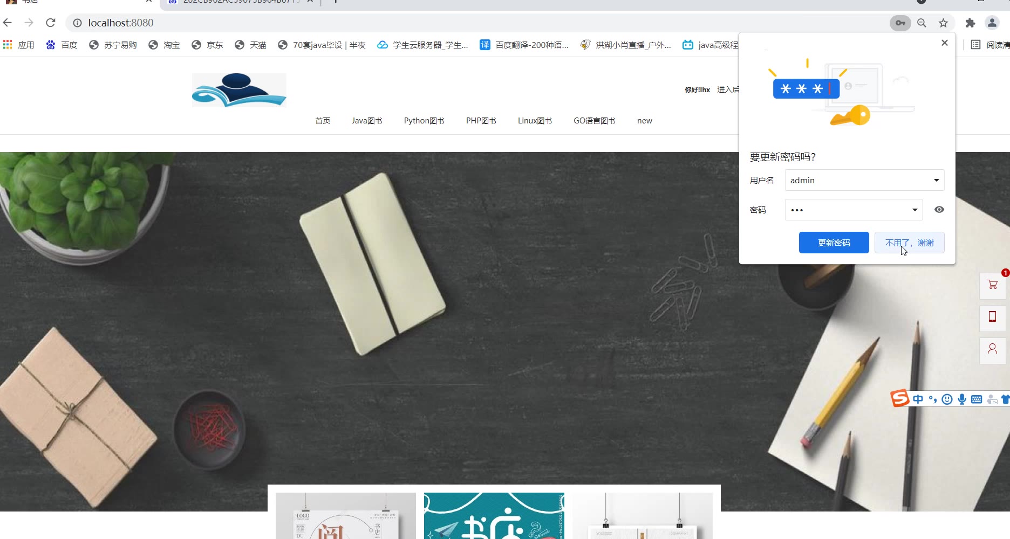Open the first book poster thumbnail
The height and width of the screenshot is (539, 1010).
(346, 516)
